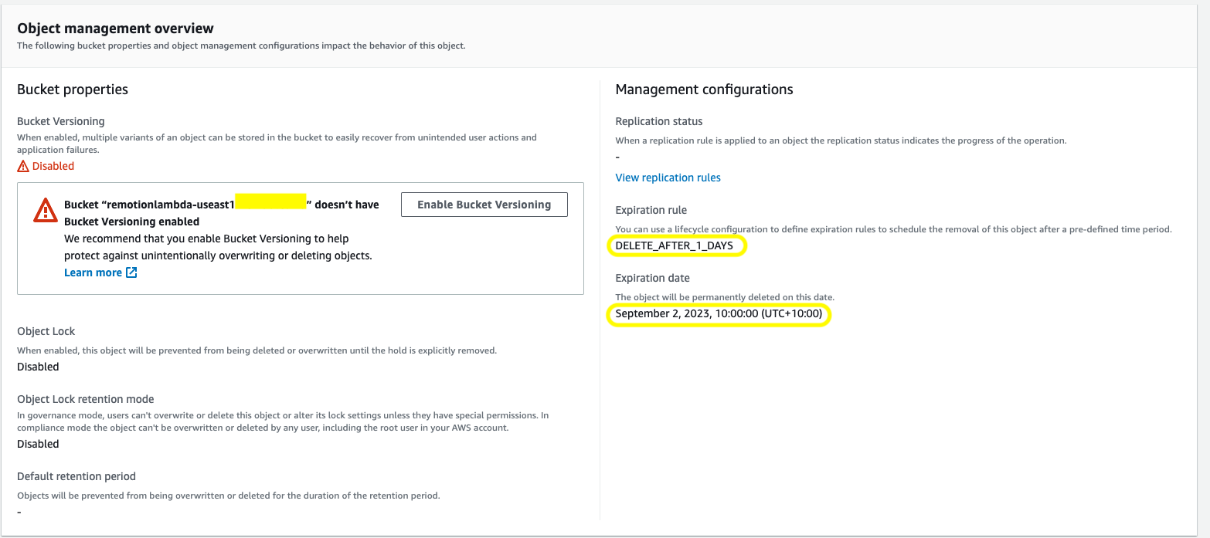Click the red Disabled versioning status text

[x=53, y=166]
